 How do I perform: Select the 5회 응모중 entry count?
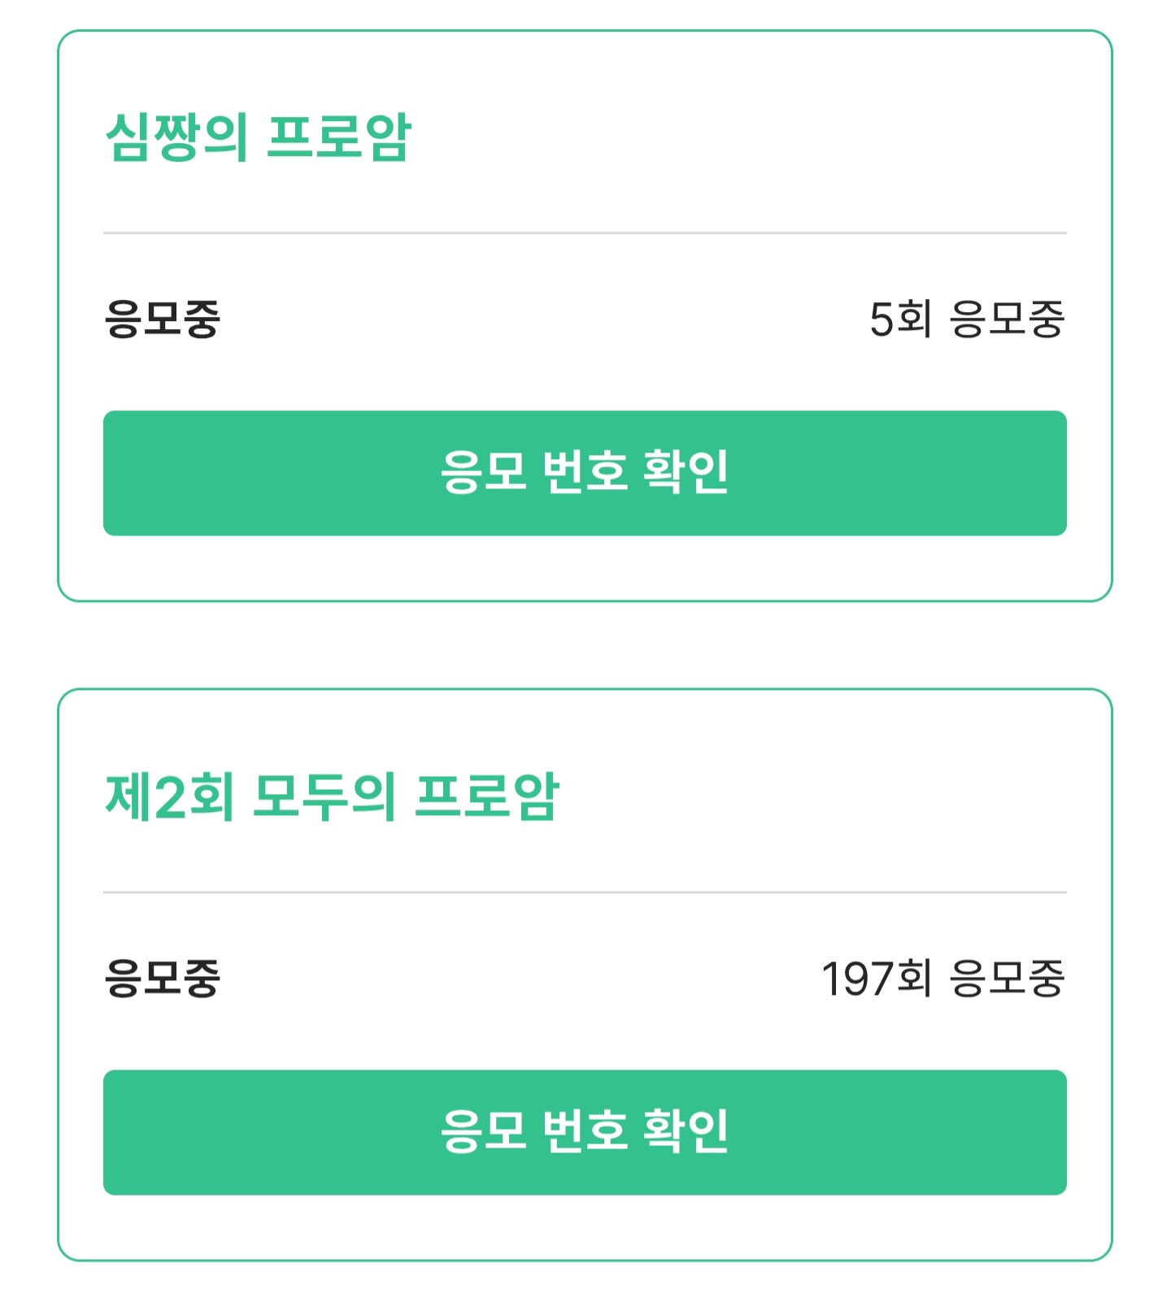coord(967,319)
